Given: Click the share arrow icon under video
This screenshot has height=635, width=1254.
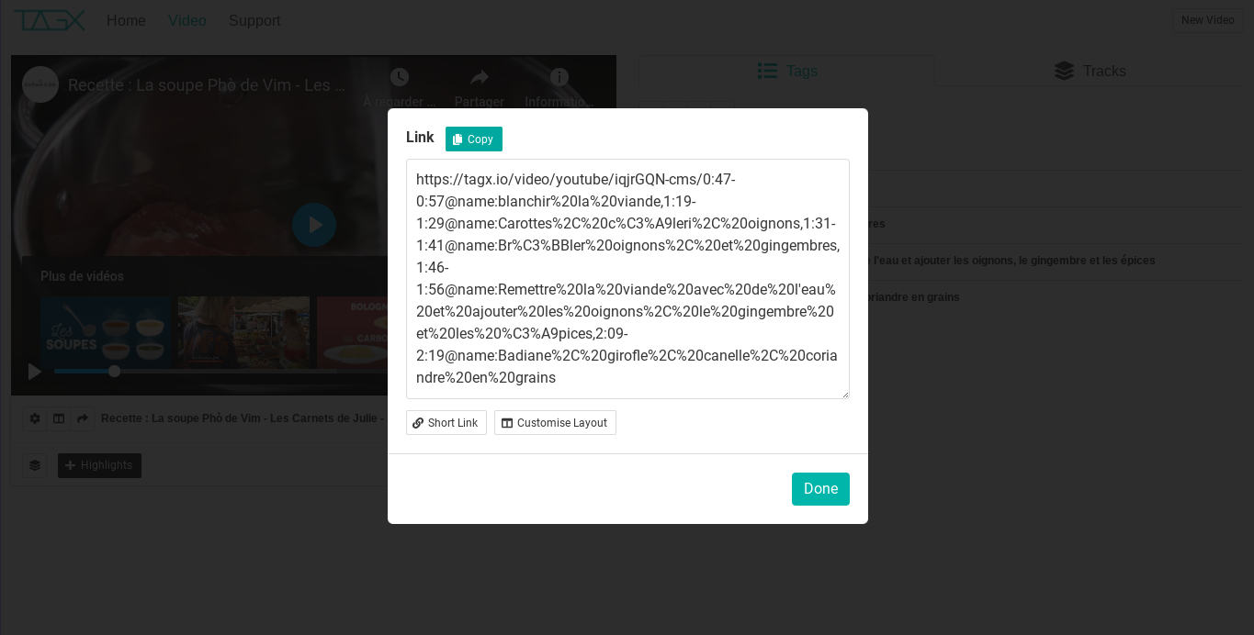Looking at the screenshot, I should tap(83, 418).
